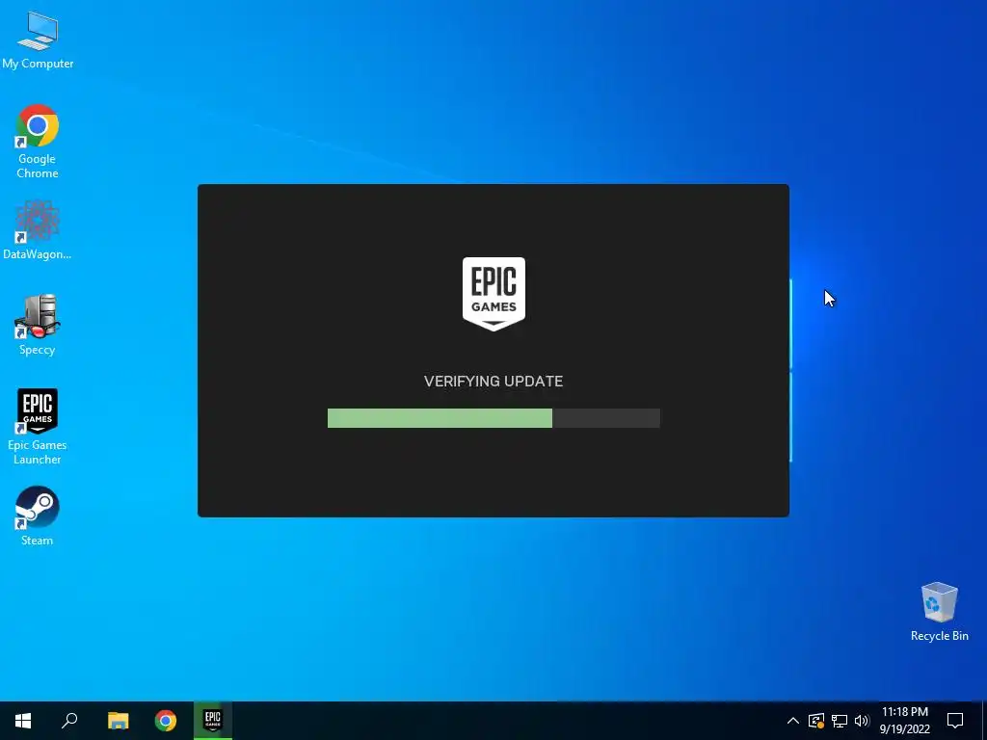This screenshot has height=740, width=987.
Task: Open taskbar search magnifier
Action: click(69, 721)
